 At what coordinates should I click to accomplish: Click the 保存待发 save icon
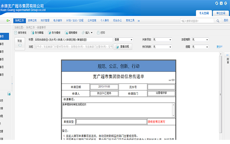point(16,33)
